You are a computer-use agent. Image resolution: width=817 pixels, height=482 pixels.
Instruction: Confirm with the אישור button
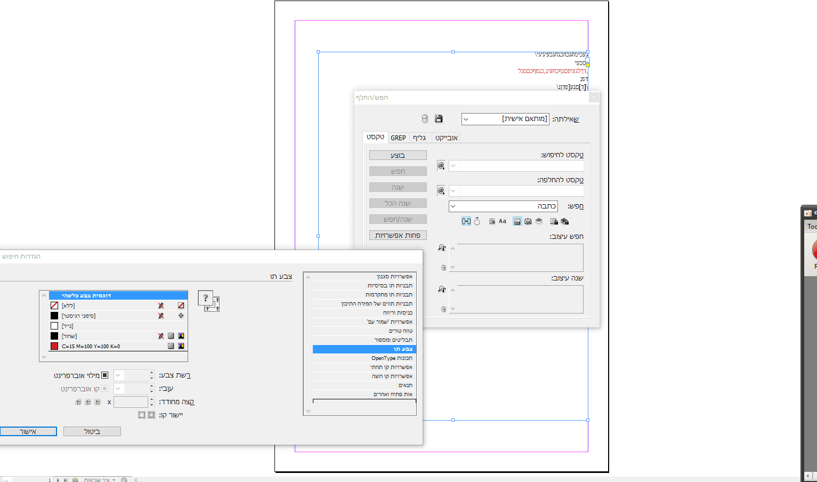28,431
